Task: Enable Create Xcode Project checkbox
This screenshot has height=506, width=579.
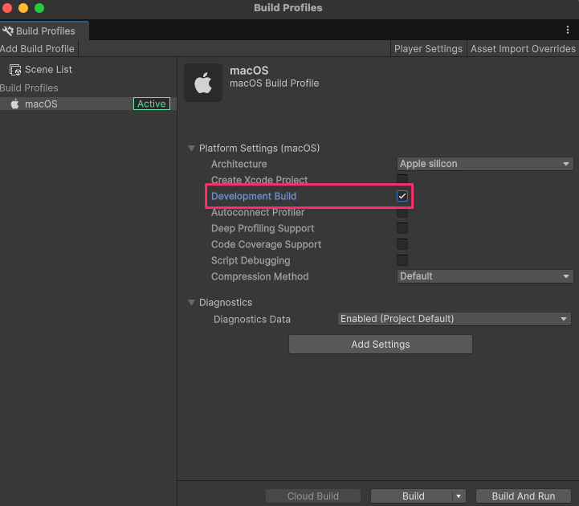Action: (402, 179)
